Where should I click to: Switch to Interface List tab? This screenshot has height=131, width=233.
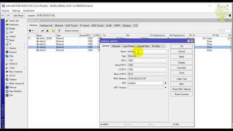[46, 25]
